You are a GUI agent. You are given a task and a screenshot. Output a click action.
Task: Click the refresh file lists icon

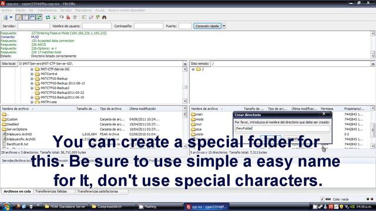click(x=48, y=17)
